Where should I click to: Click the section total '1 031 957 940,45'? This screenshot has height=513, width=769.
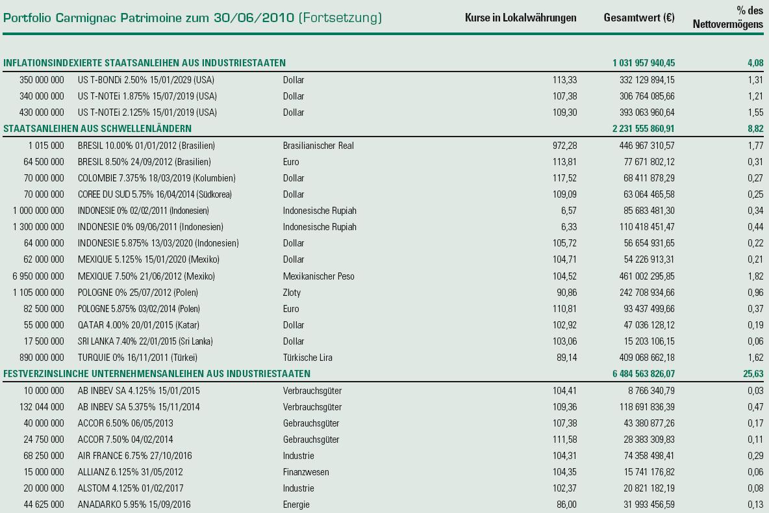point(644,63)
